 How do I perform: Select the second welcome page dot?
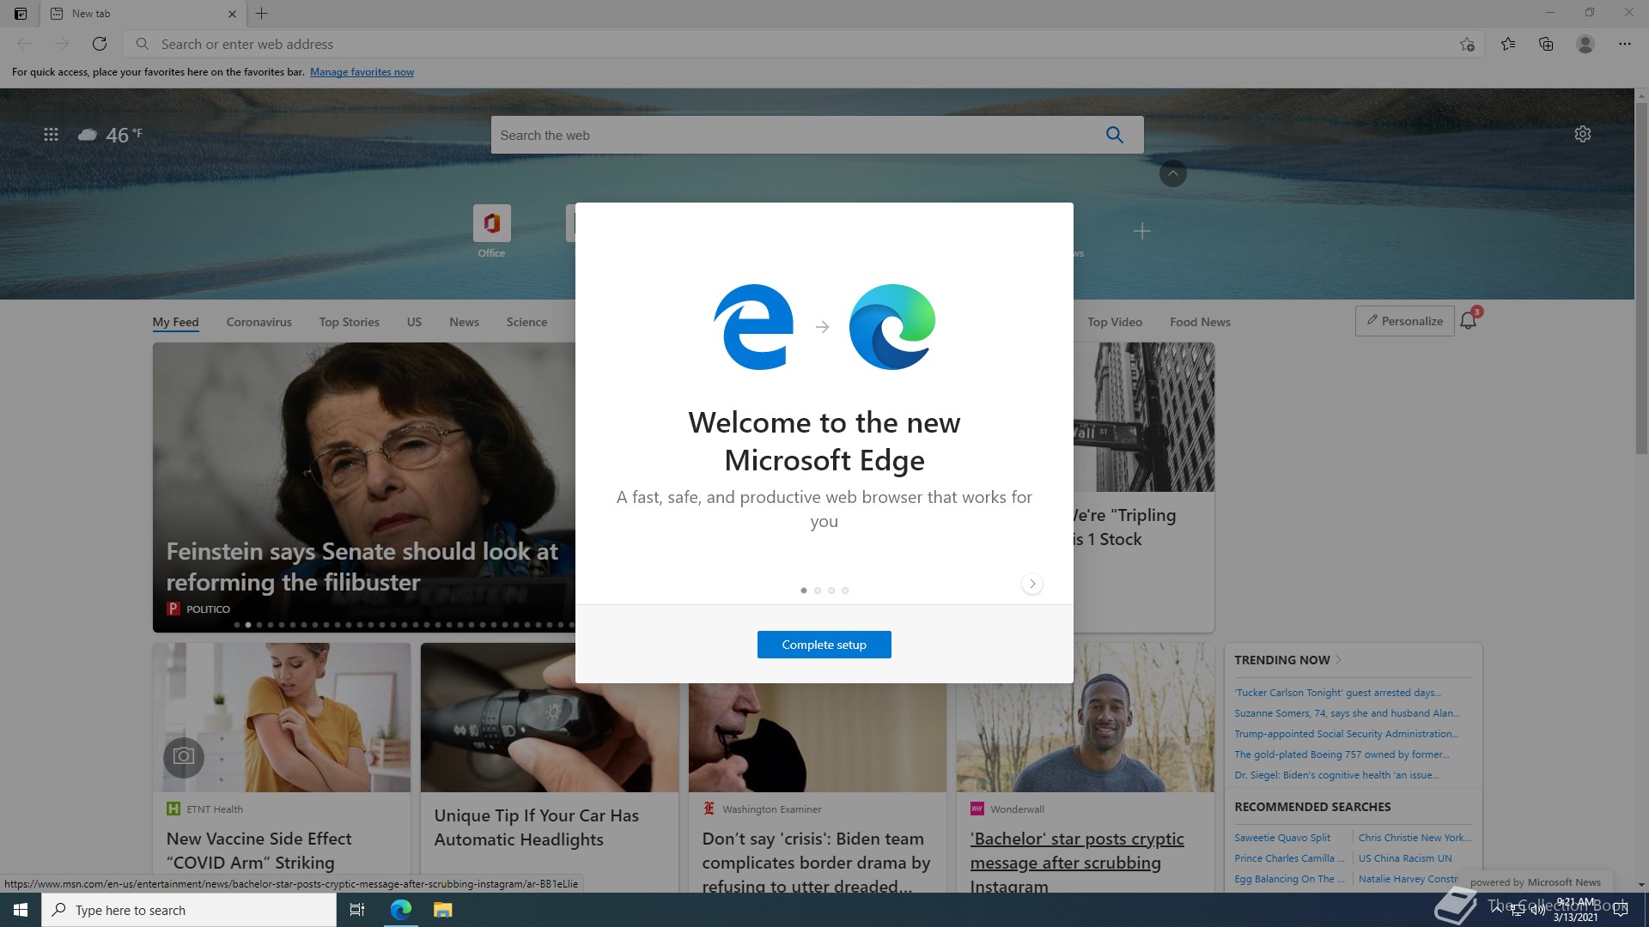pyautogui.click(x=818, y=591)
